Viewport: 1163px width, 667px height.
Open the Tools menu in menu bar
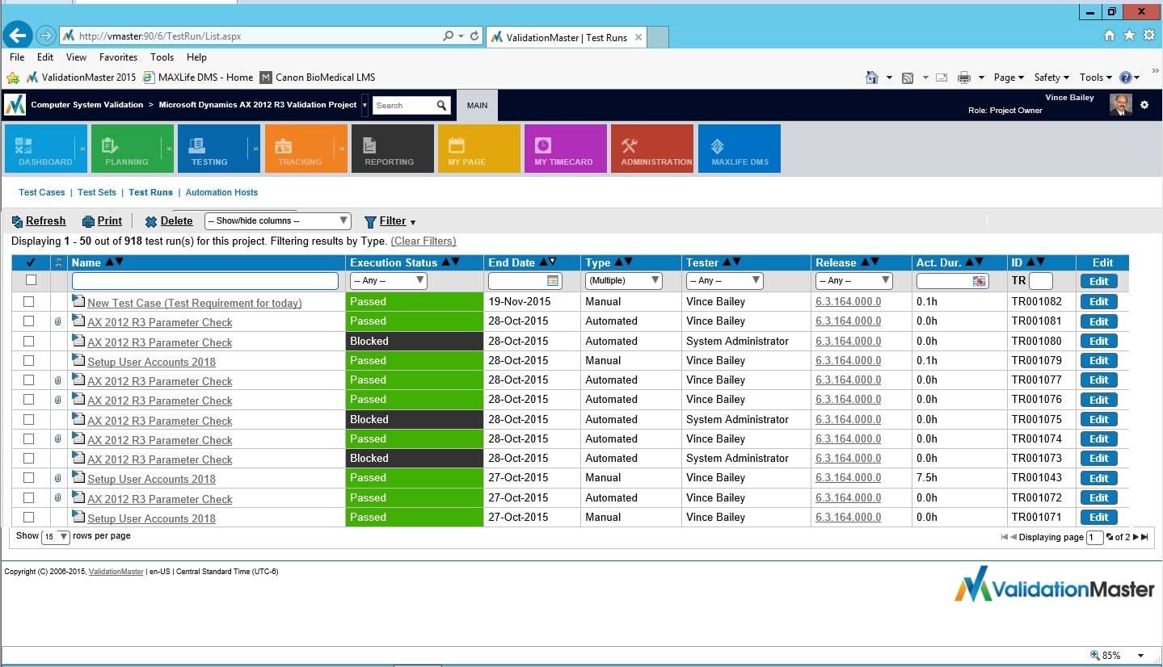[x=162, y=57]
